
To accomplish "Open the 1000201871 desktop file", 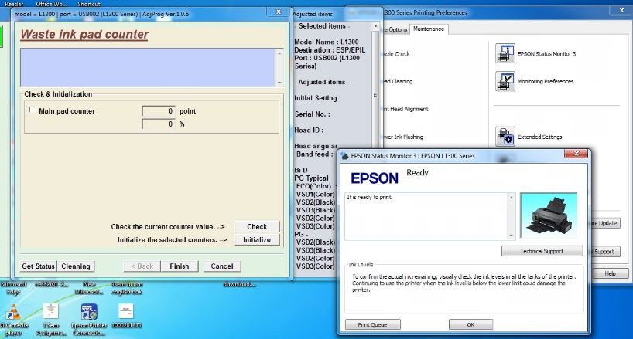I will pyautogui.click(x=126, y=317).
